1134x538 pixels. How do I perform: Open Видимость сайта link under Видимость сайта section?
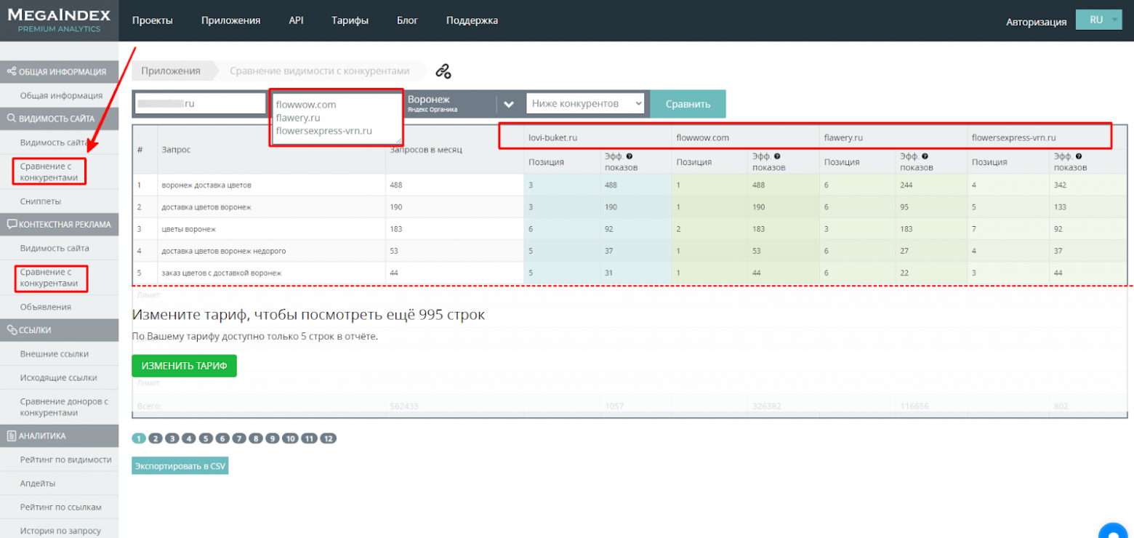[x=55, y=142]
